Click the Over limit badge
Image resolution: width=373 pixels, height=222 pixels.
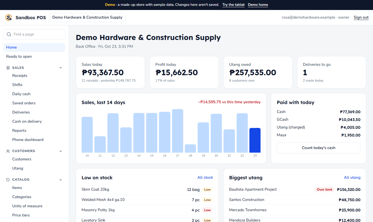pyautogui.click(x=325, y=190)
